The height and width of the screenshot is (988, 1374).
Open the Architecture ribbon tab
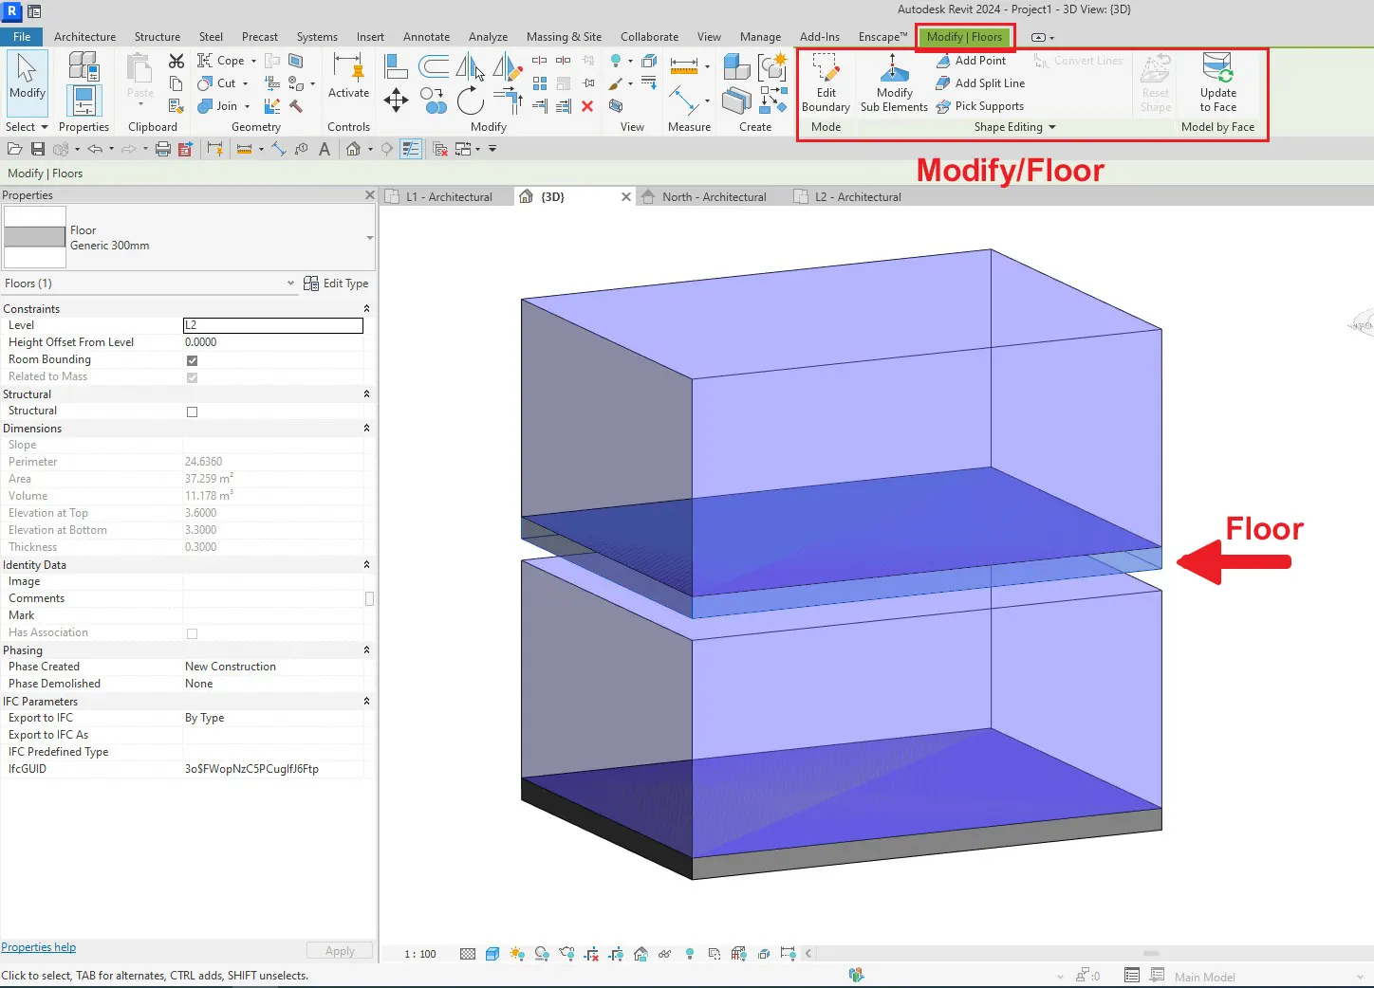pos(84,37)
